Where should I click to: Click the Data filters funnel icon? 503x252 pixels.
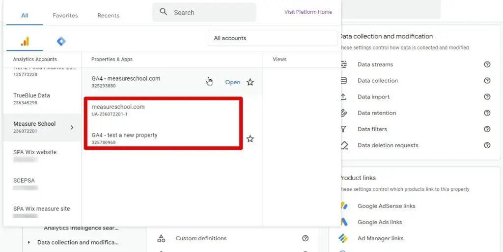click(344, 129)
